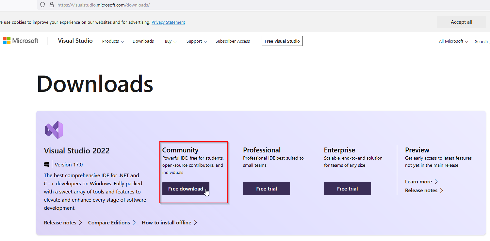Click the Microsoft logo
Viewport: 490px width, 241px height.
[x=21, y=40]
